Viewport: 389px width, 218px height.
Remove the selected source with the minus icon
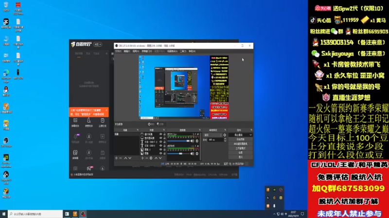[x=147, y=158]
